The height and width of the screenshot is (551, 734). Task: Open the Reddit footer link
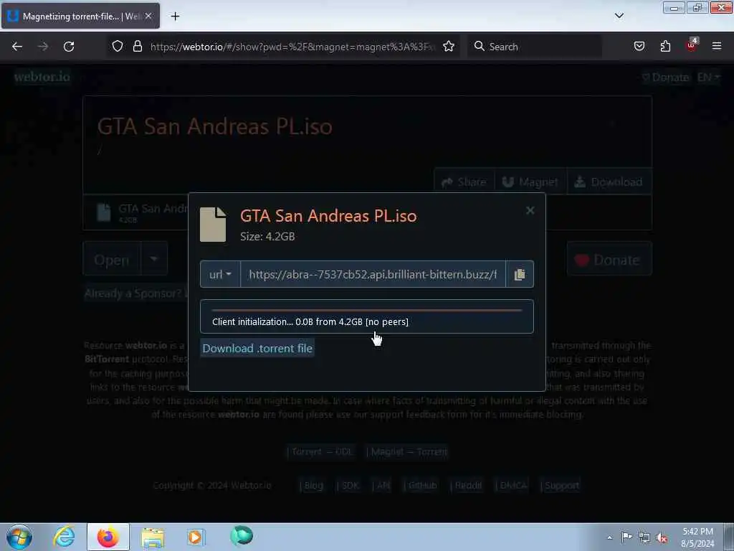pos(466,486)
